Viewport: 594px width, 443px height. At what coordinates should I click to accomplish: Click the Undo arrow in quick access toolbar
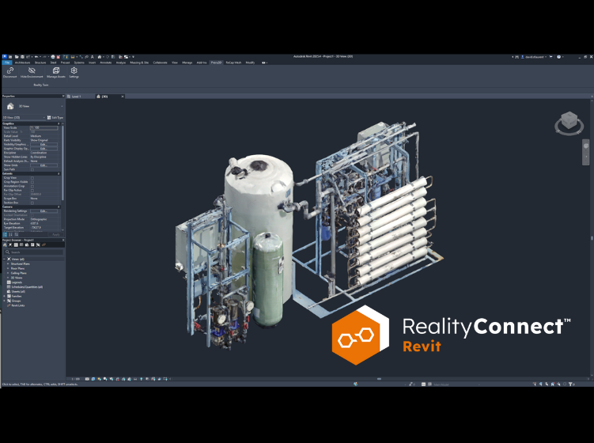point(36,57)
